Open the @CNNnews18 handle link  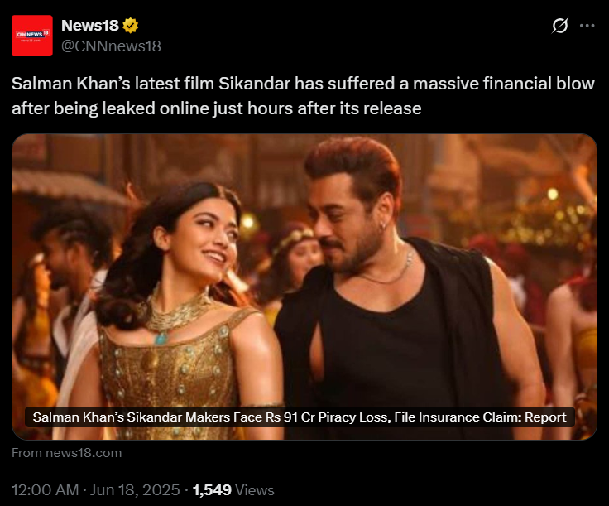pyautogui.click(x=111, y=46)
